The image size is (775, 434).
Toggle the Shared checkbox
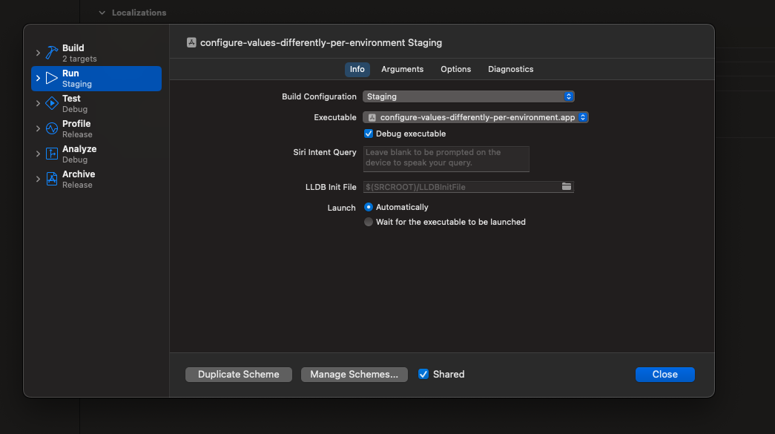click(x=423, y=375)
